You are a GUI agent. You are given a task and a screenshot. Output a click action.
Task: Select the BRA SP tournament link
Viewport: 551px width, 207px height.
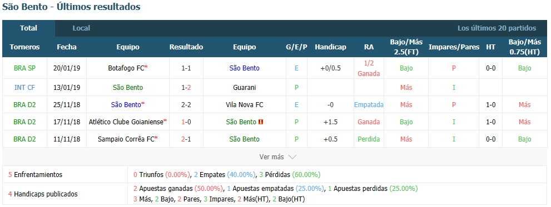pyautogui.click(x=24, y=68)
